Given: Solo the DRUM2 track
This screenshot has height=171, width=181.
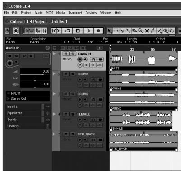Looking at the screenshot, I should tap(73, 94).
